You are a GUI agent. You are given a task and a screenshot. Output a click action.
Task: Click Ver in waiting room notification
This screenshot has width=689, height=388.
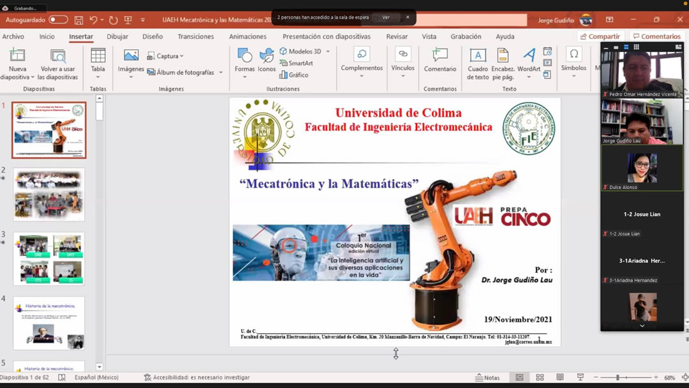[386, 18]
